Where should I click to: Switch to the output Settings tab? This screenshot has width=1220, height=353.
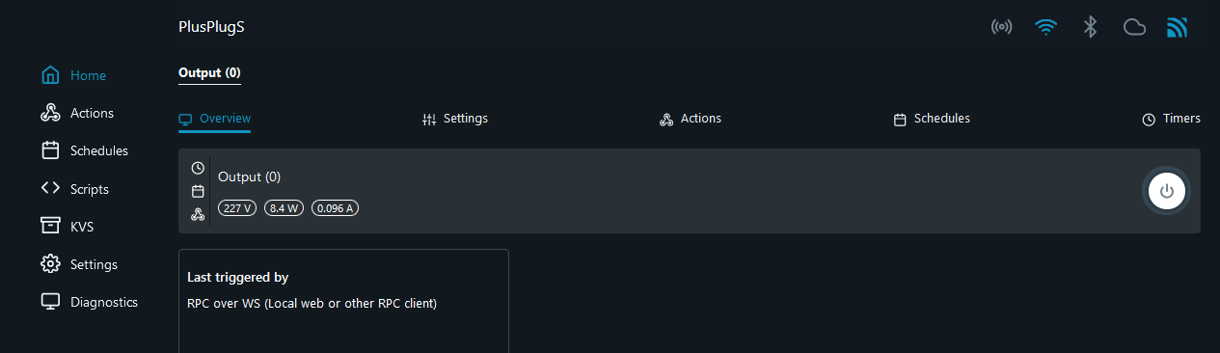455,119
